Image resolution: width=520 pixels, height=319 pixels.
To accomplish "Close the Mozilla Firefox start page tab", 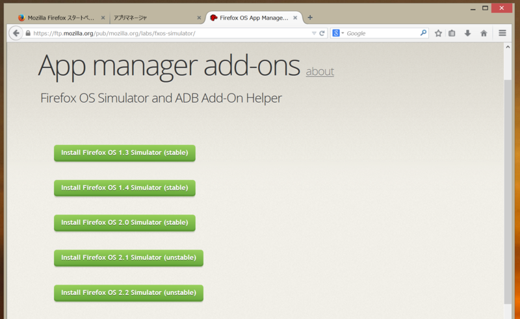I will point(103,18).
